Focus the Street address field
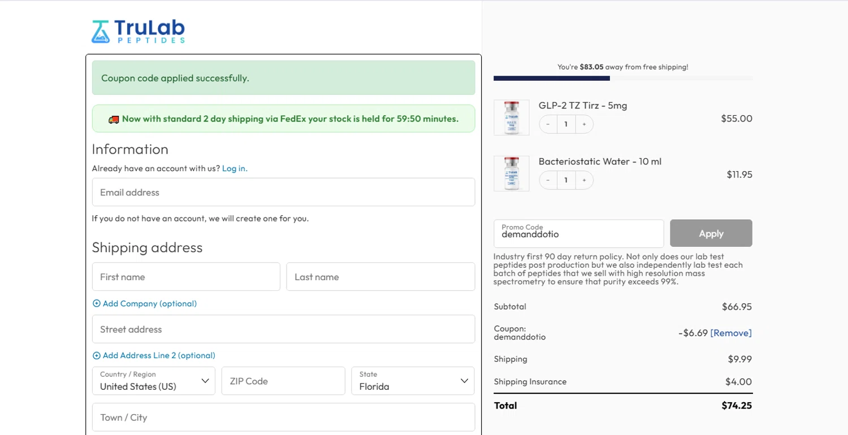The height and width of the screenshot is (435, 848). coord(283,329)
